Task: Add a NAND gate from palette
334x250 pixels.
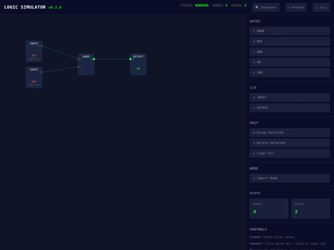Action: click(x=289, y=31)
